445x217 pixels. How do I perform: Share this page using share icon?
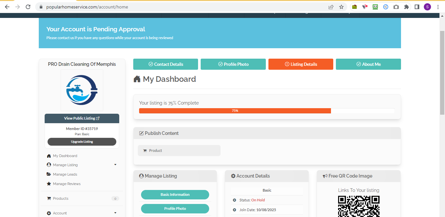[x=331, y=7]
